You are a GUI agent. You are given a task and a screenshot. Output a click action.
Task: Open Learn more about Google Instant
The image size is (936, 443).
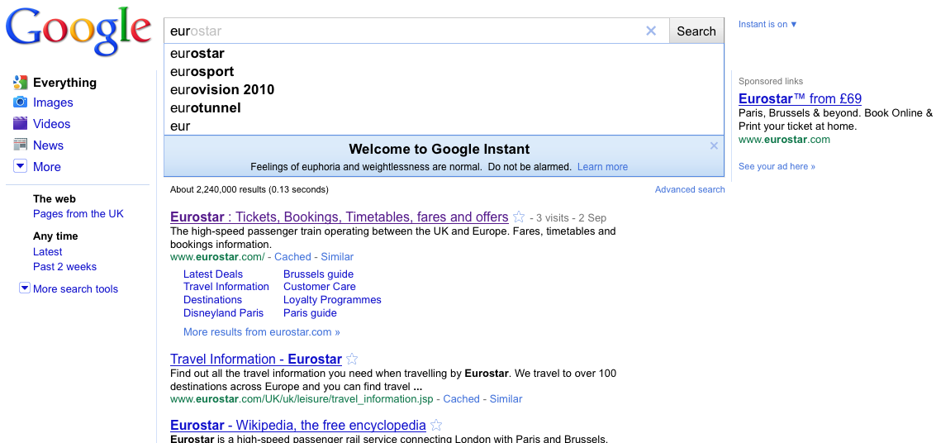click(x=602, y=167)
